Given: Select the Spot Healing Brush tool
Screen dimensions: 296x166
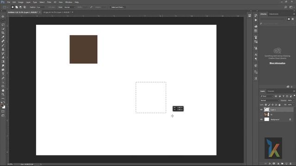Looking at the screenshot, I should [x=3, y=41].
